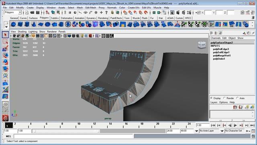Select the Render layer radio button
The image size is (257, 145).
click(224, 98)
